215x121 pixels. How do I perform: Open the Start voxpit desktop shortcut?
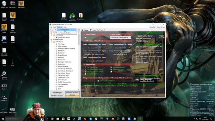tap(21, 4)
